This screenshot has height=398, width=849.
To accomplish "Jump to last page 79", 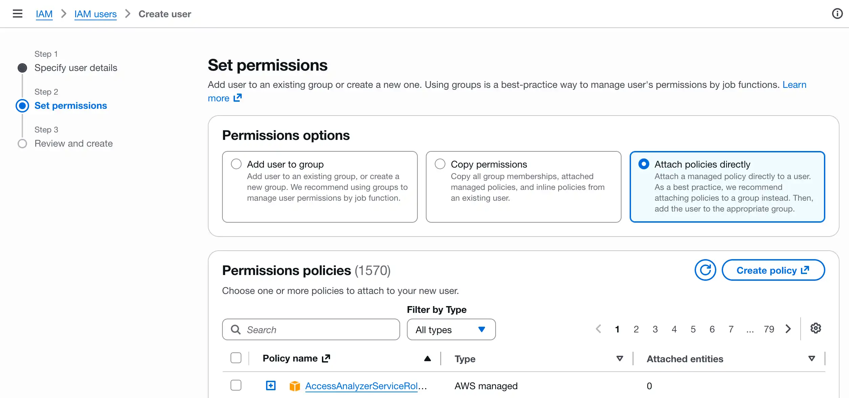I will point(769,329).
